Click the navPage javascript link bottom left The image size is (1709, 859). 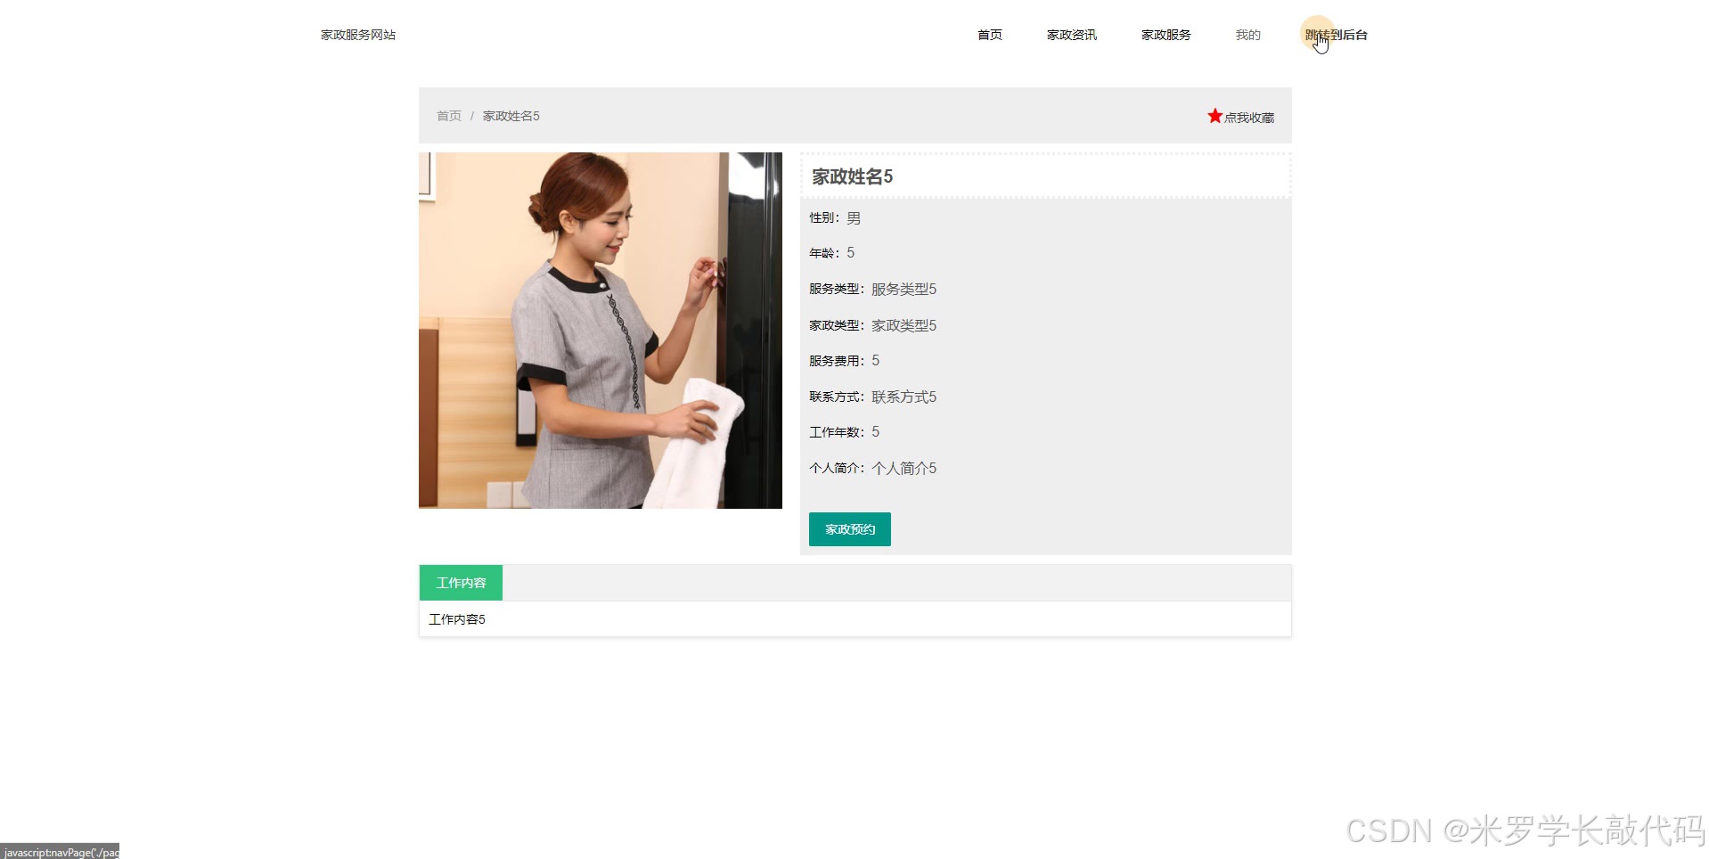59,852
